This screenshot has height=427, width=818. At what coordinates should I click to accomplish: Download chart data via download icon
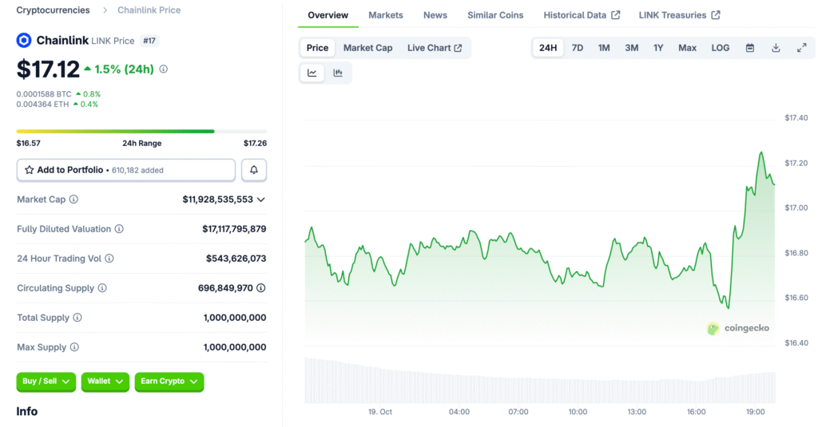point(776,48)
